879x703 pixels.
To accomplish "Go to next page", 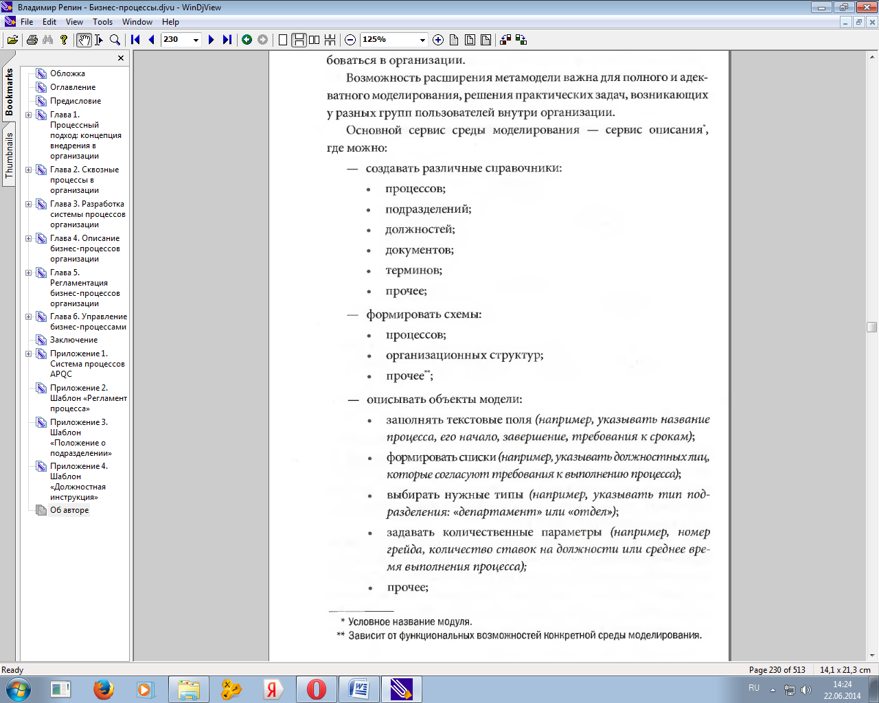I will click(212, 40).
